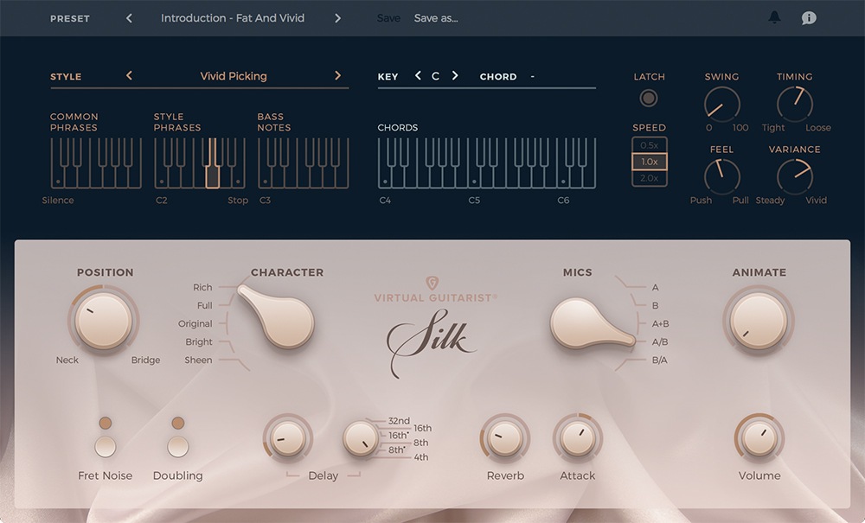Image resolution: width=865 pixels, height=523 pixels.
Task: Open the Preset browser
Action: [x=69, y=17]
